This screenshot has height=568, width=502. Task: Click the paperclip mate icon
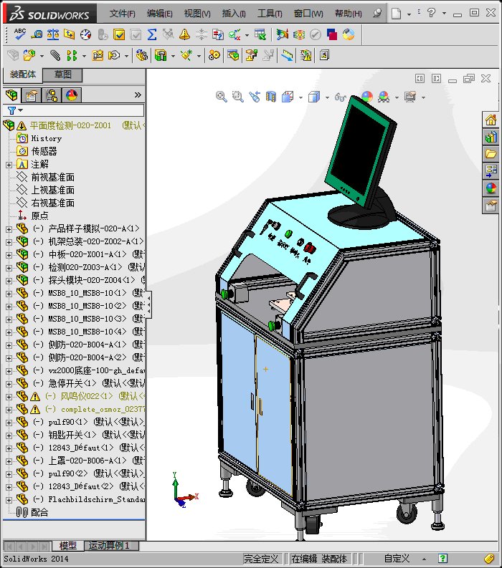click(x=55, y=55)
